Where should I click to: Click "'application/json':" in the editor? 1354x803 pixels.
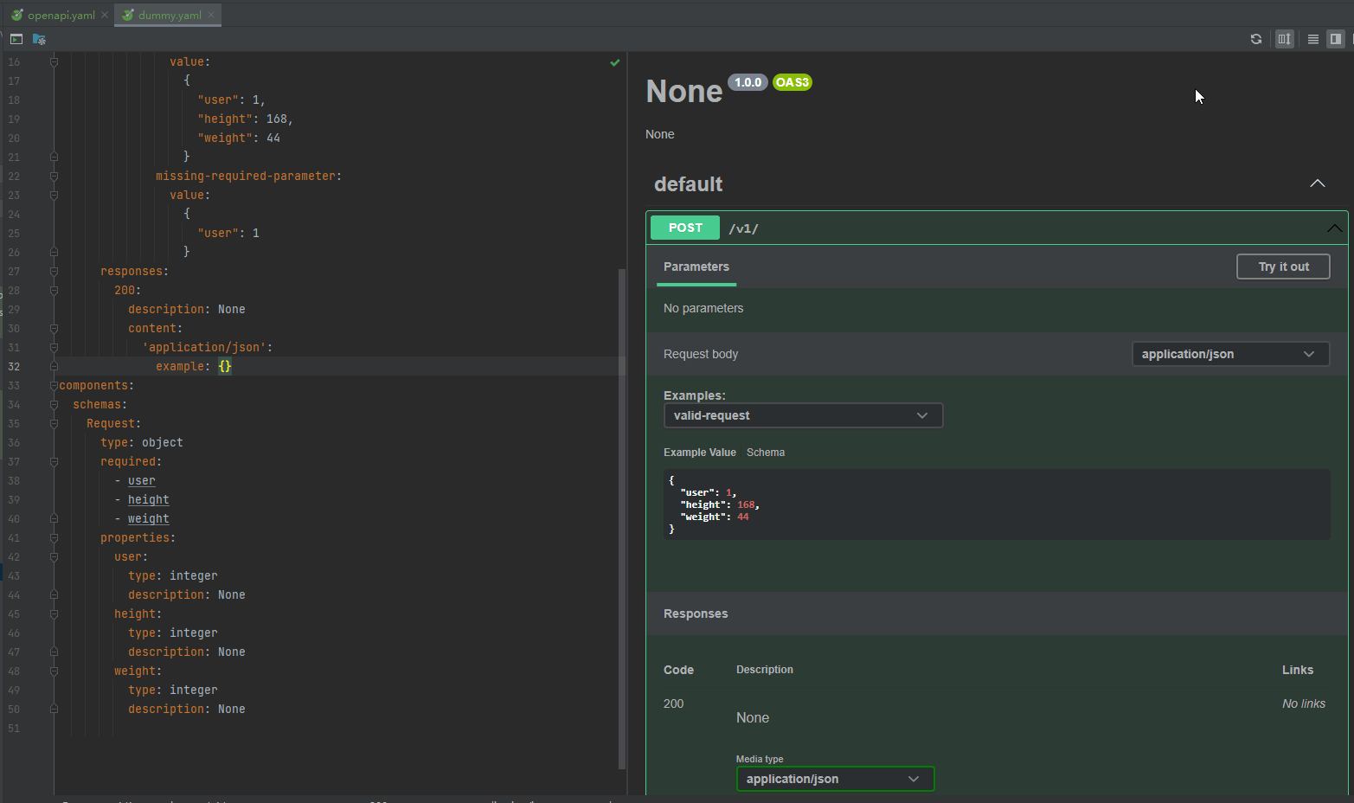[x=208, y=348]
